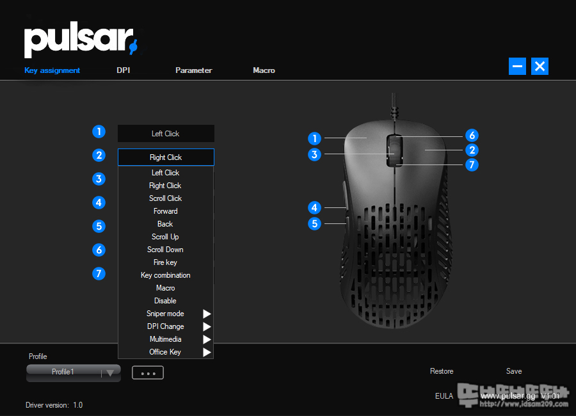Image resolution: width=576 pixels, height=416 pixels.
Task: Pick Fire key from the list
Action: [165, 262]
